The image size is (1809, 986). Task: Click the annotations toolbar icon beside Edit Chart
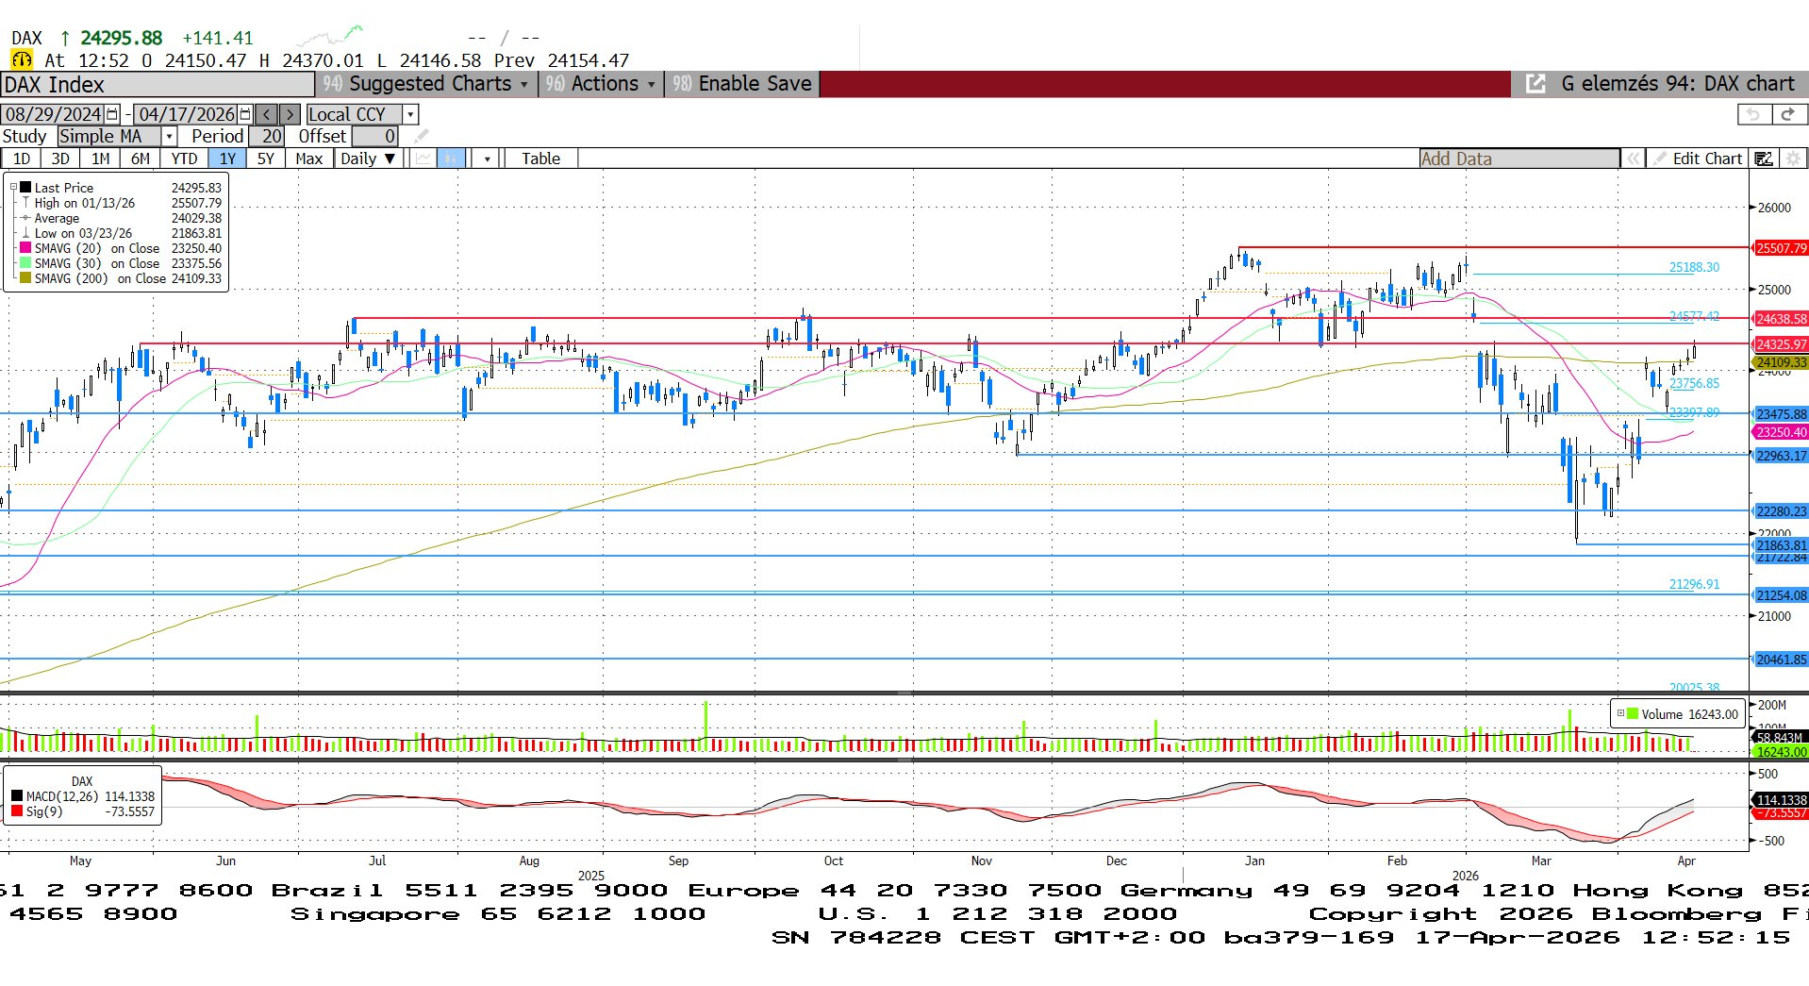point(1763,159)
